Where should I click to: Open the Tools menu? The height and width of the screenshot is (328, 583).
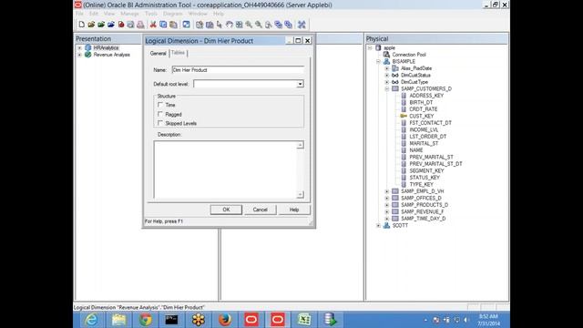pos(151,14)
